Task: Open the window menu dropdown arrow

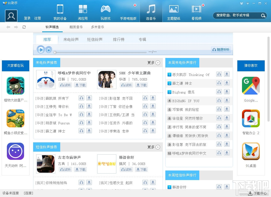Action: tap(248, 3)
